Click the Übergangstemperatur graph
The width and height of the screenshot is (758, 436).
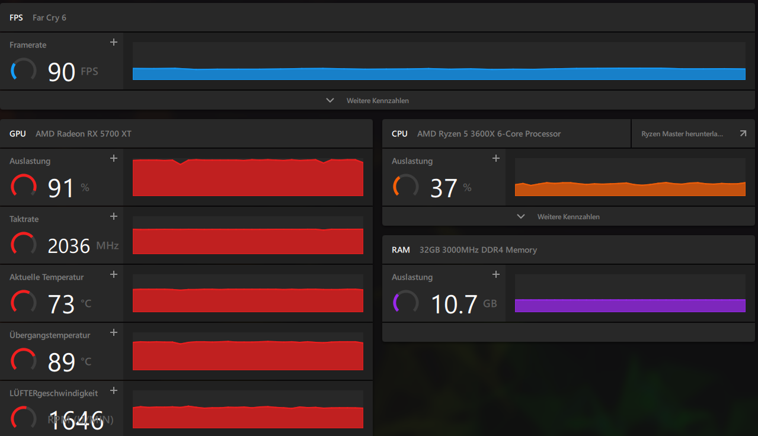click(x=248, y=351)
